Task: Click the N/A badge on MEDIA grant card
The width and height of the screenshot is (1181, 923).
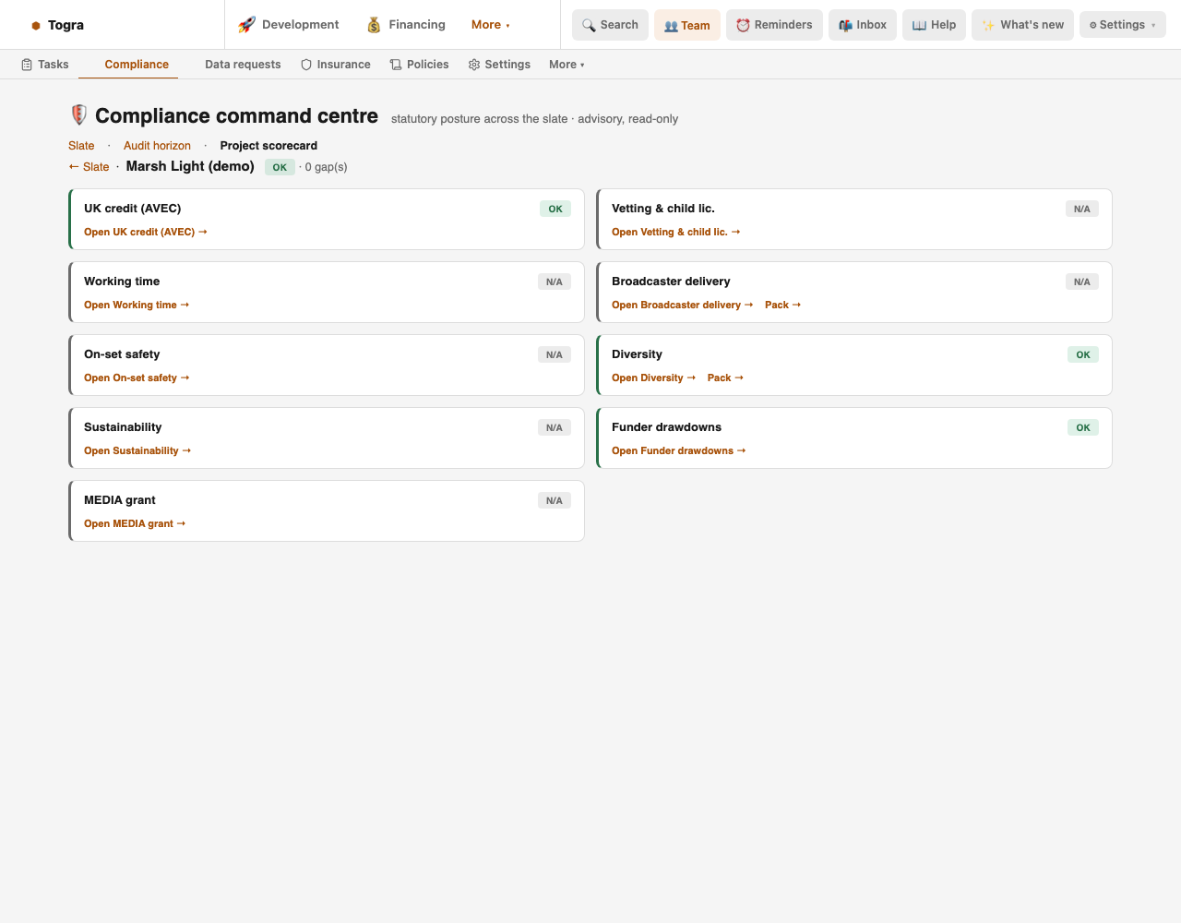Action: click(x=555, y=500)
